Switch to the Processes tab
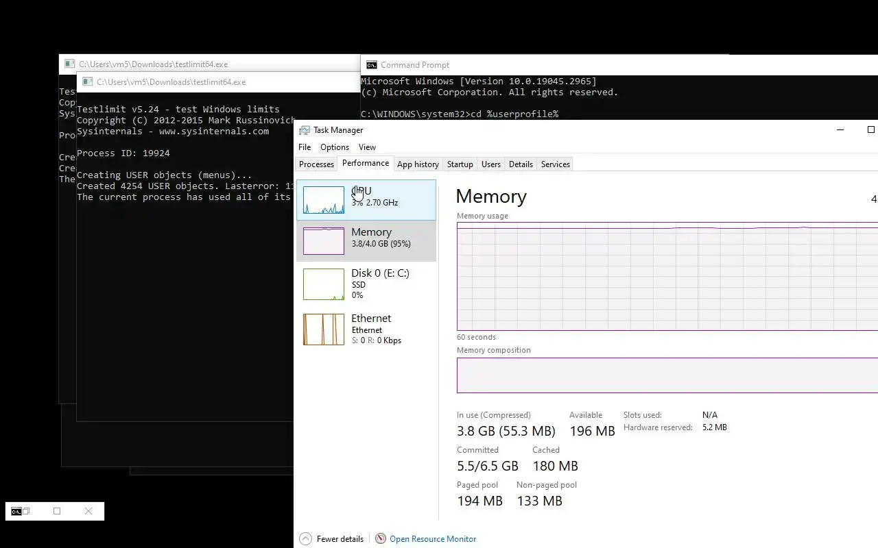 [x=316, y=164]
